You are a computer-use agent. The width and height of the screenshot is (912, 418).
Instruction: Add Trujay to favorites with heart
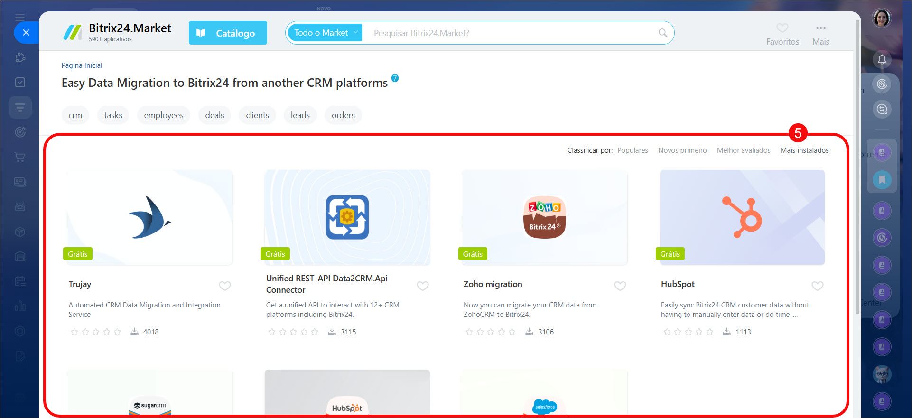pos(225,286)
